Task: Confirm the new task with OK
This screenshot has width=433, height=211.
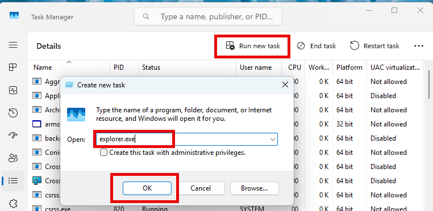Action: coord(147,188)
